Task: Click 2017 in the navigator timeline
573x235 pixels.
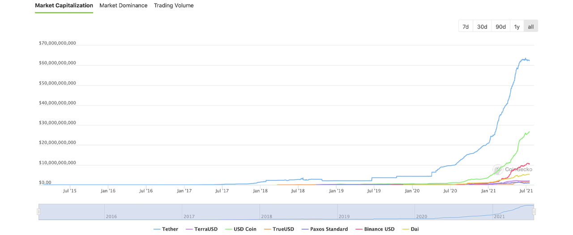Action: coord(189,217)
